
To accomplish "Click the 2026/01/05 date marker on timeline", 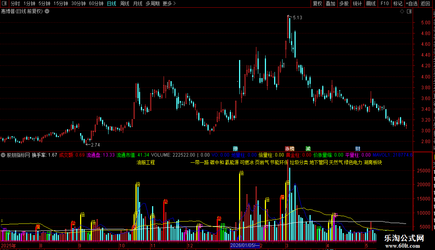I will point(245,245).
